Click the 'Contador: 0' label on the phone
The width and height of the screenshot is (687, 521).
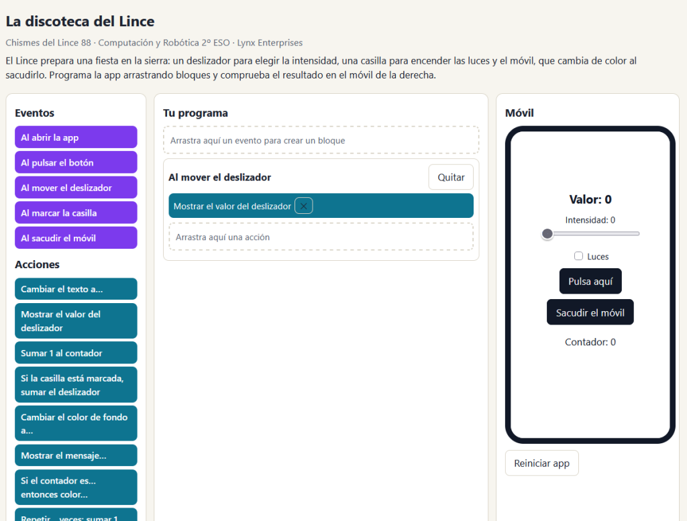pyautogui.click(x=590, y=342)
